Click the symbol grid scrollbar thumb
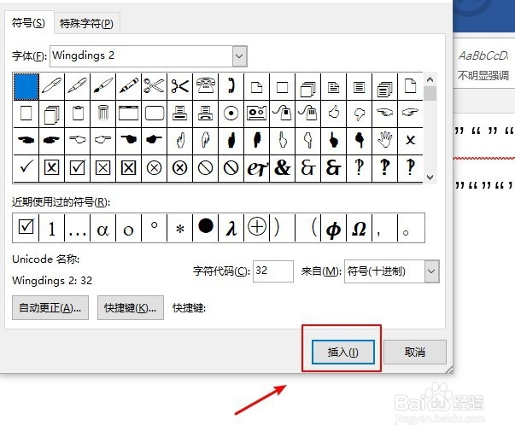 (x=430, y=94)
